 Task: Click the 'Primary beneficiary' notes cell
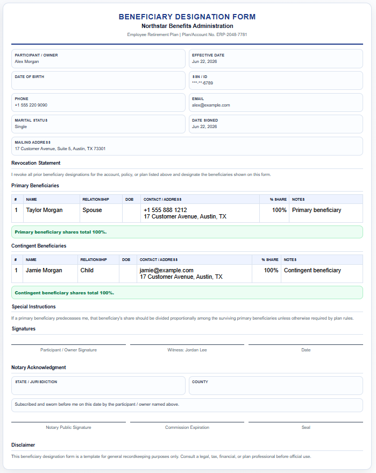325,213
